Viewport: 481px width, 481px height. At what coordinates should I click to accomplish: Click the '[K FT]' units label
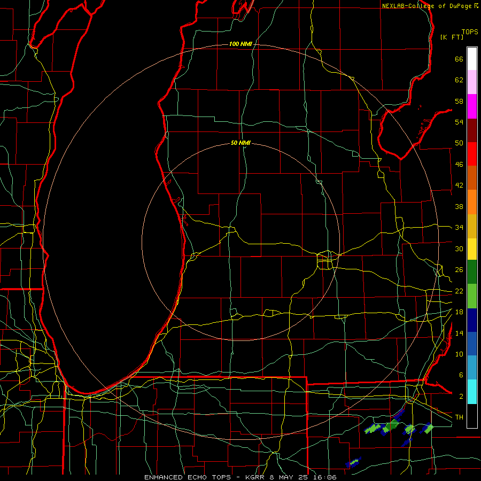[x=452, y=37]
